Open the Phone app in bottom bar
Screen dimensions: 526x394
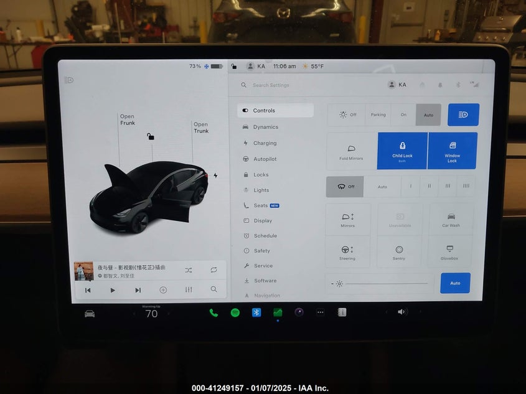tap(214, 312)
